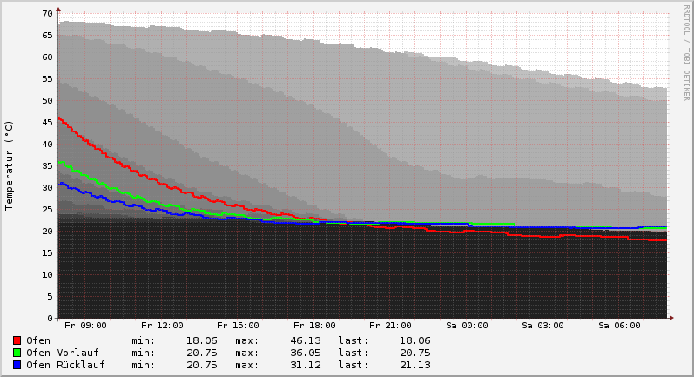Screen dimensions: 694x377
Task: Click the red arrow at the x-axis end
Action: (670, 318)
